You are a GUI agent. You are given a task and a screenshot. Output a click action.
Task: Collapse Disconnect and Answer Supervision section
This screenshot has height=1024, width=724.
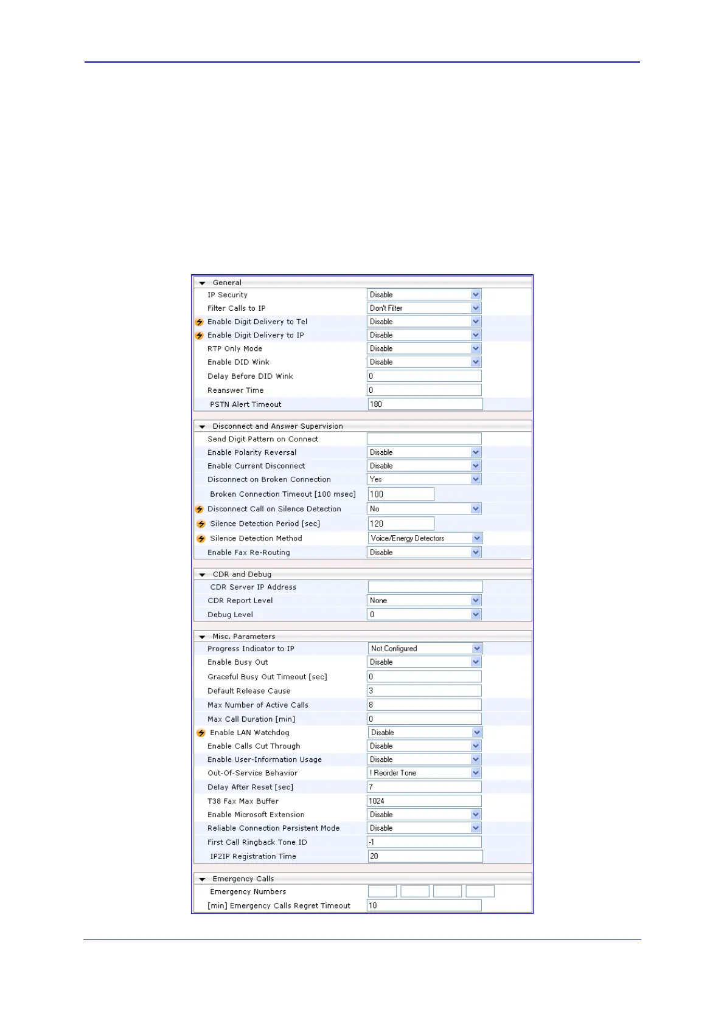click(203, 427)
